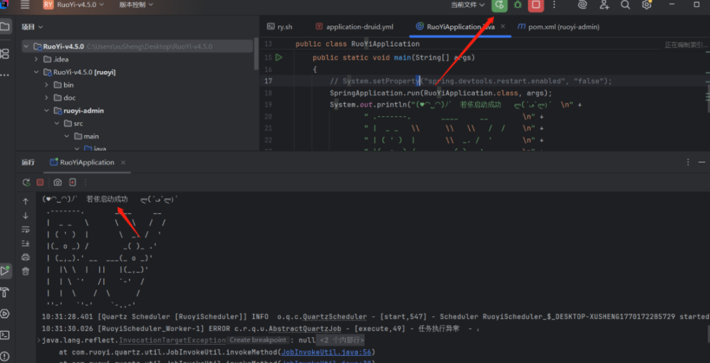Screen dimensions: 710x363
Task: Open More Actions dots in the top toolbar
Action: coord(554,5)
